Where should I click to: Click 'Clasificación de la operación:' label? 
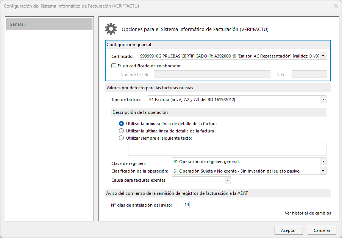pyautogui.click(x=140, y=171)
